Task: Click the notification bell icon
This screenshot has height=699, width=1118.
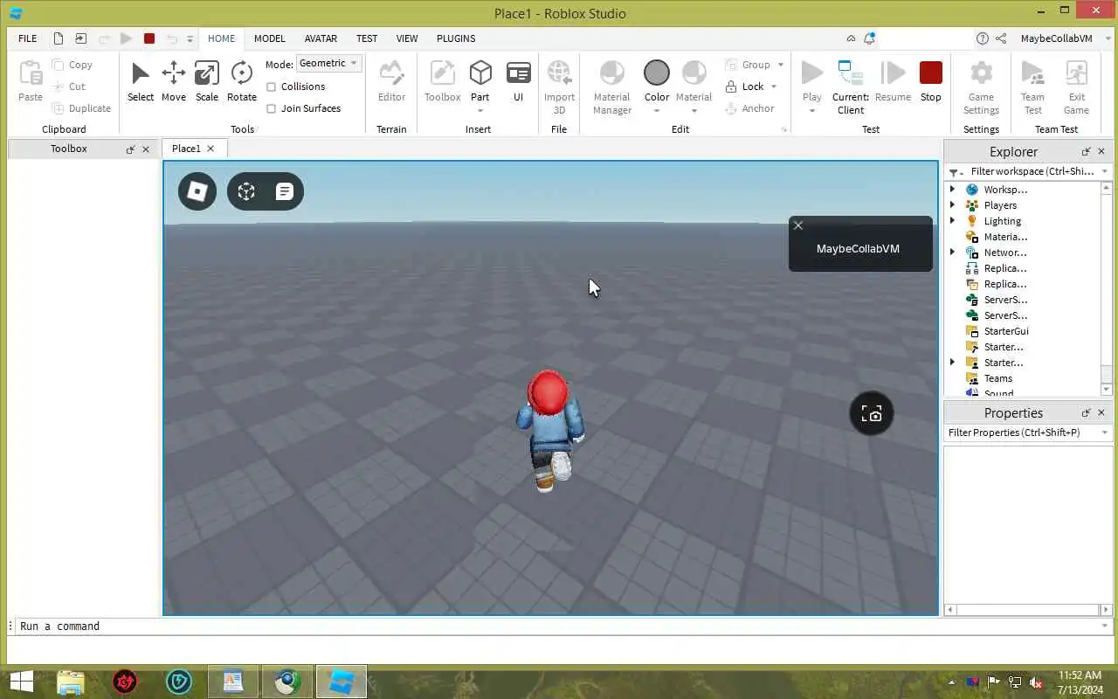Action: click(869, 38)
